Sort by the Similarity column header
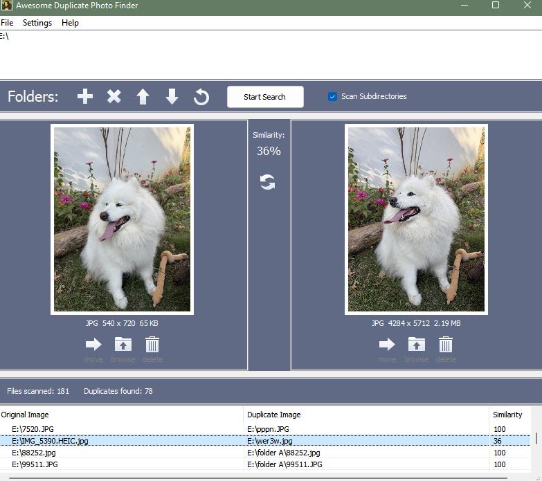542x481 pixels. (510, 415)
